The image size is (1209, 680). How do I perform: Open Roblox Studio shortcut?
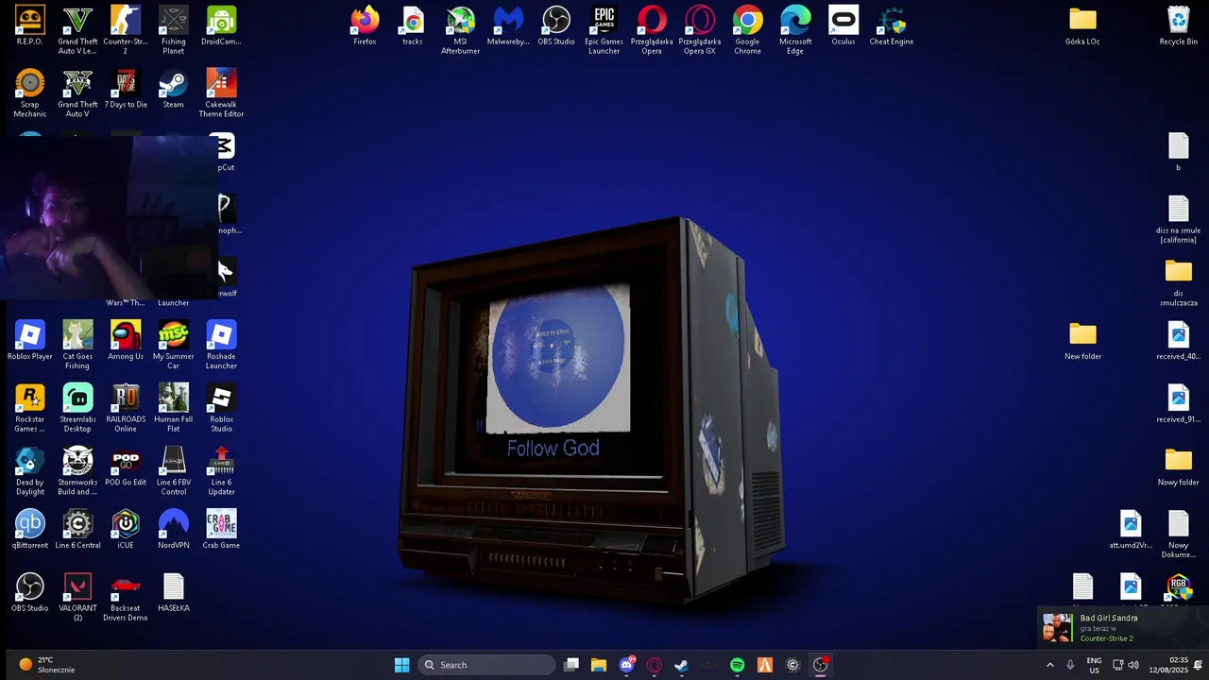[221, 408]
